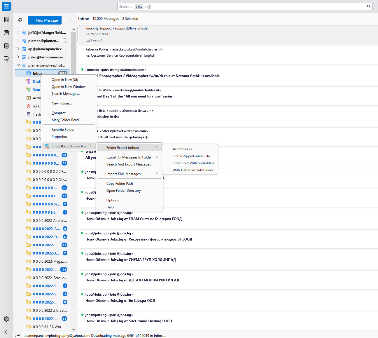Click the Get Messages cloud icon
The image size is (378, 338).
(20, 20)
